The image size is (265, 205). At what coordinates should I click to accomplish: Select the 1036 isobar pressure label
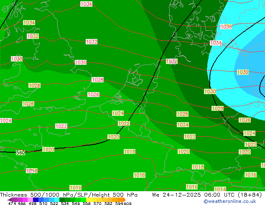226,27
